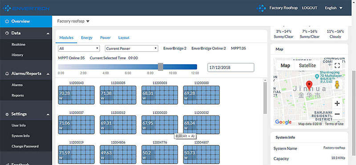
Task: Open the Overview home page
Action: point(26,21)
